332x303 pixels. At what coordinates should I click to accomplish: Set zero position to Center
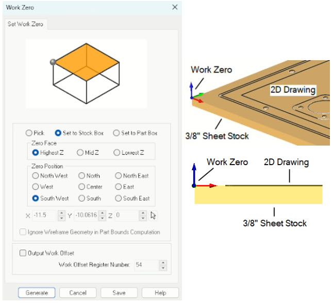[x=82, y=187]
